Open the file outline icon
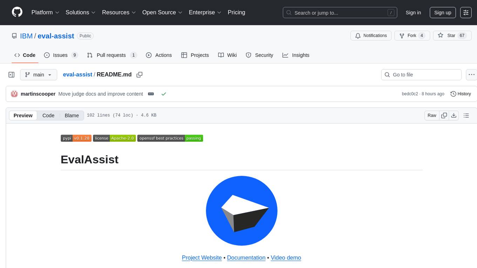477x268 pixels. point(466,115)
